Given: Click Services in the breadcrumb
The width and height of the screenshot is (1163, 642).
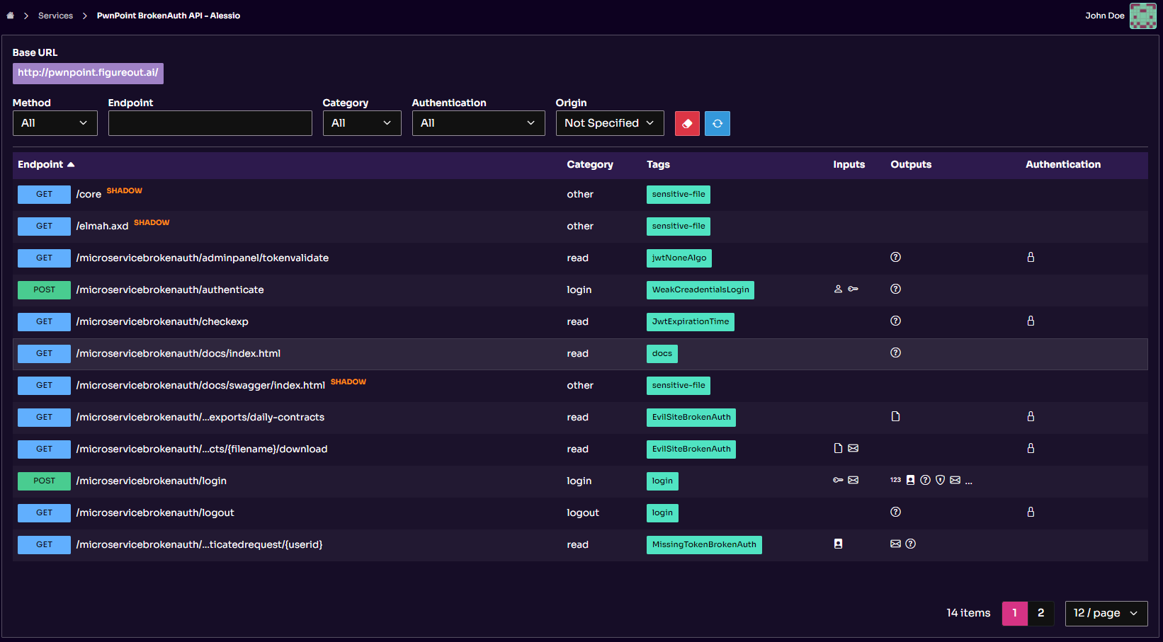Looking at the screenshot, I should point(55,15).
